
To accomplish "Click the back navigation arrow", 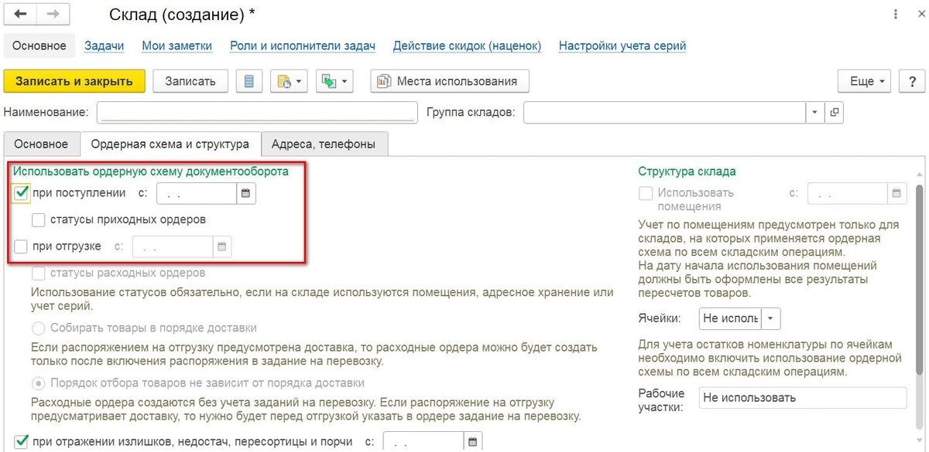I will [18, 13].
